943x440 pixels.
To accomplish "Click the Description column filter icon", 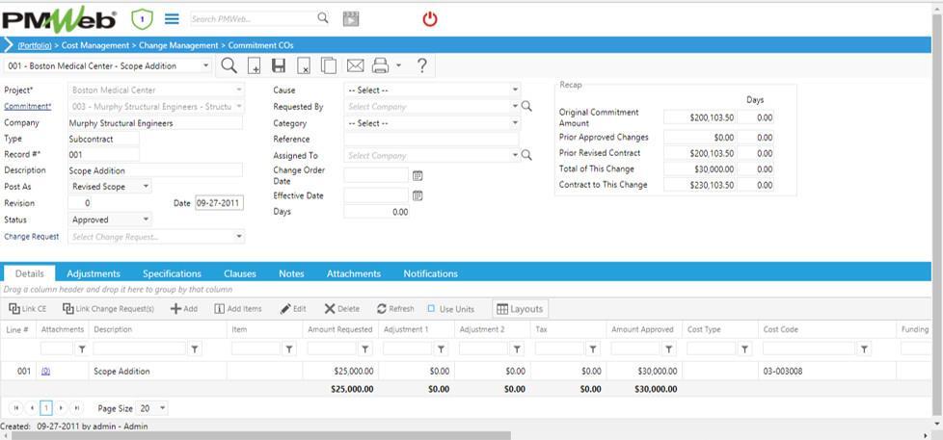I will coord(194,349).
